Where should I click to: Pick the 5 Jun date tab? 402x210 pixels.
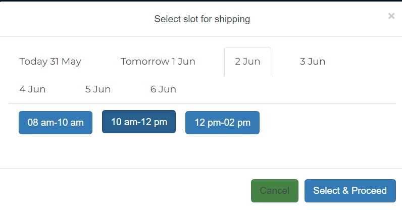98,89
